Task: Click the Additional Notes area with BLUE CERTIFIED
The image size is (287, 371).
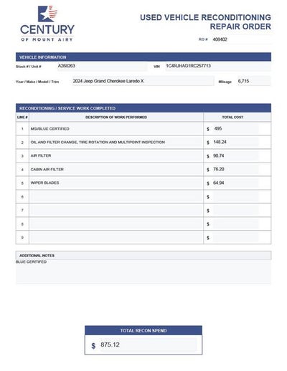Action: (x=143, y=271)
